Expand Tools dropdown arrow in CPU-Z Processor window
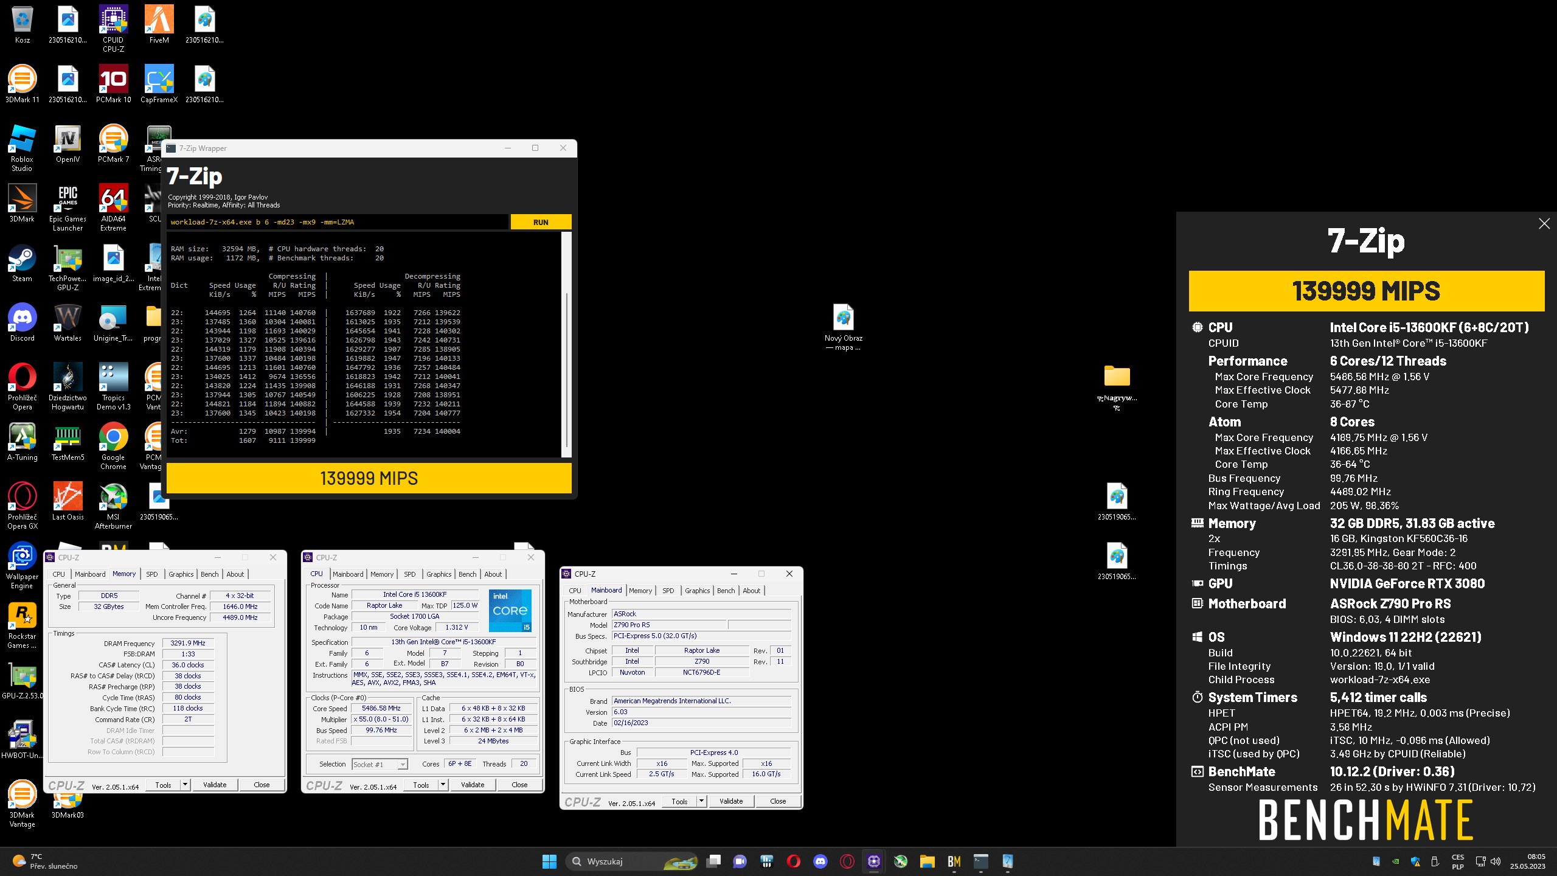1557x876 pixels. [443, 785]
